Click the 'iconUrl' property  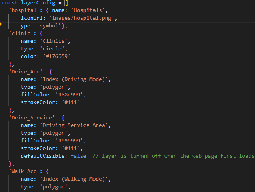(32, 18)
